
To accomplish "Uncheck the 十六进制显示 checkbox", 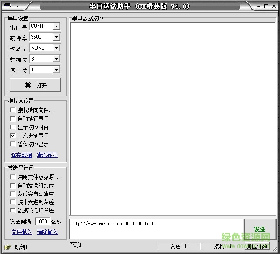I will pos(13,136).
